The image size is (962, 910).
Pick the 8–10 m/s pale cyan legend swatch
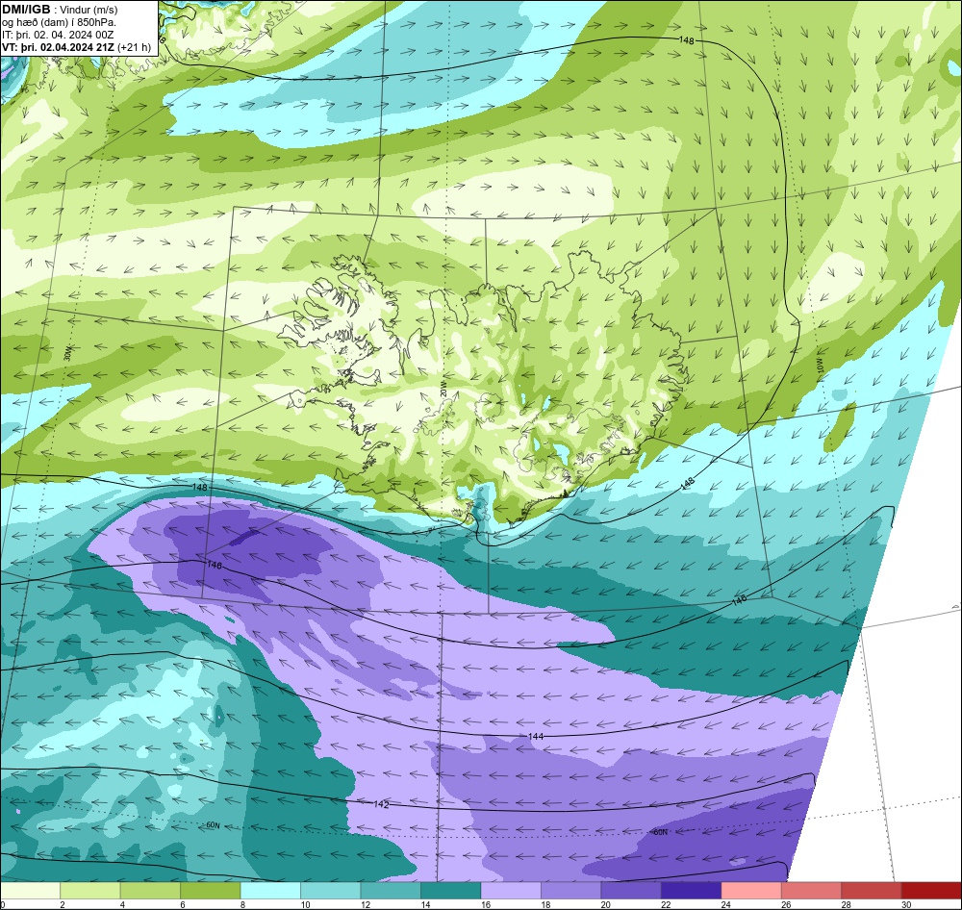(270, 891)
